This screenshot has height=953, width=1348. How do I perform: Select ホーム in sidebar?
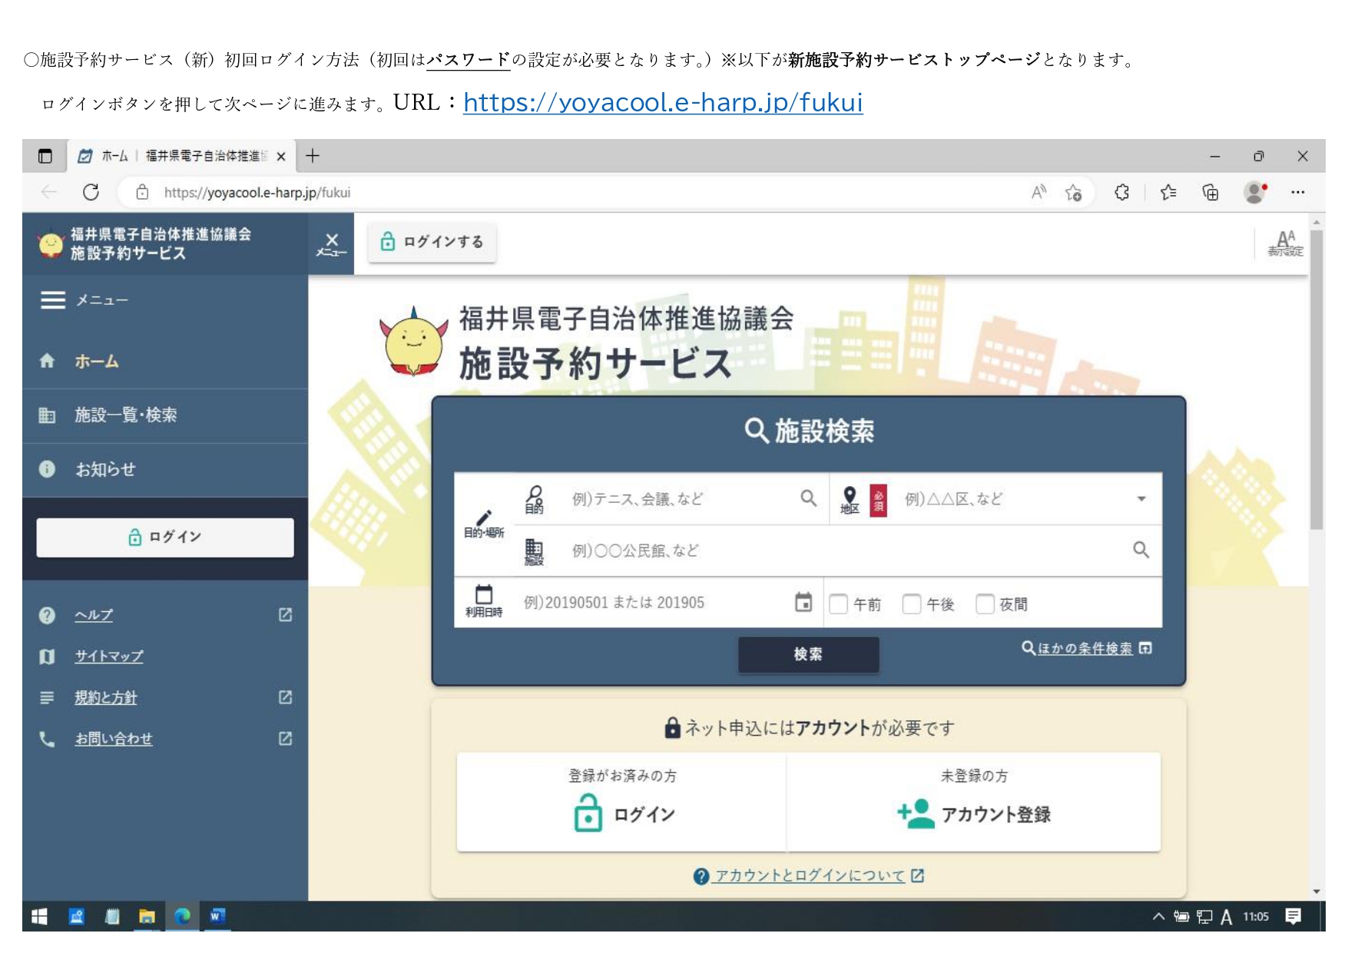coord(165,361)
